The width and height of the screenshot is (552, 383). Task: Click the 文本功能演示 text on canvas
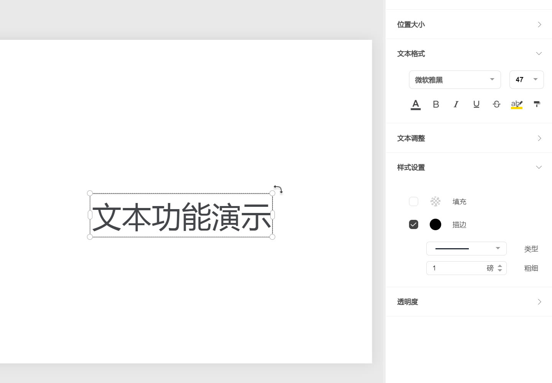[x=182, y=217]
